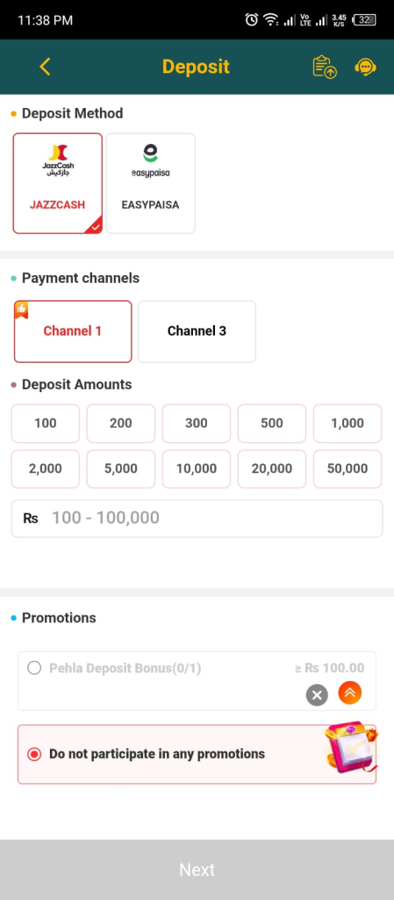Pick the 300 deposit amount
The height and width of the screenshot is (900, 394).
click(197, 423)
